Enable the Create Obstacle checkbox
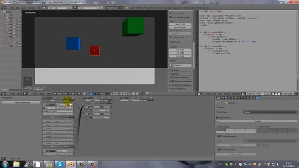The height and width of the screenshot is (168, 299). pos(220,149)
